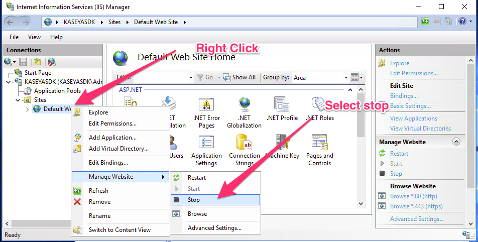Click the Bindings link in Actions
478x242 pixels.
coord(404,96)
